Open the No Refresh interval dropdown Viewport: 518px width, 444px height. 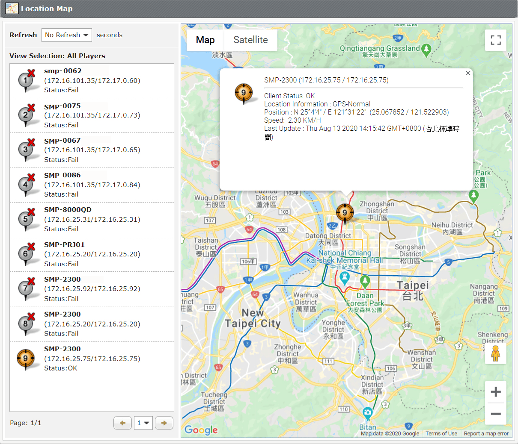67,35
